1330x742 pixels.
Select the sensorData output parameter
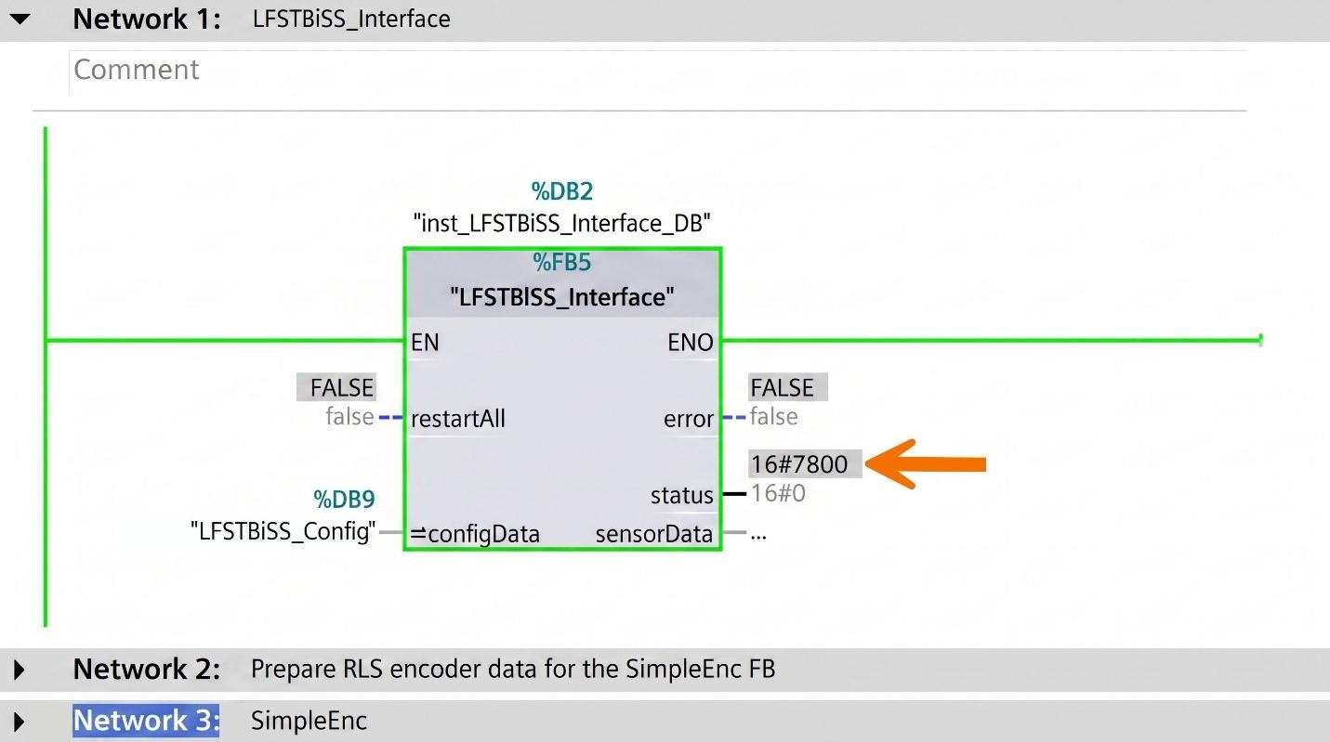[x=654, y=534]
